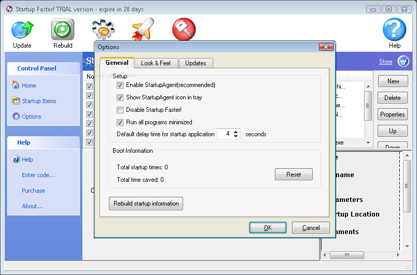Confirm Options dialog with OK
The height and width of the screenshot is (275, 417).
(268, 228)
